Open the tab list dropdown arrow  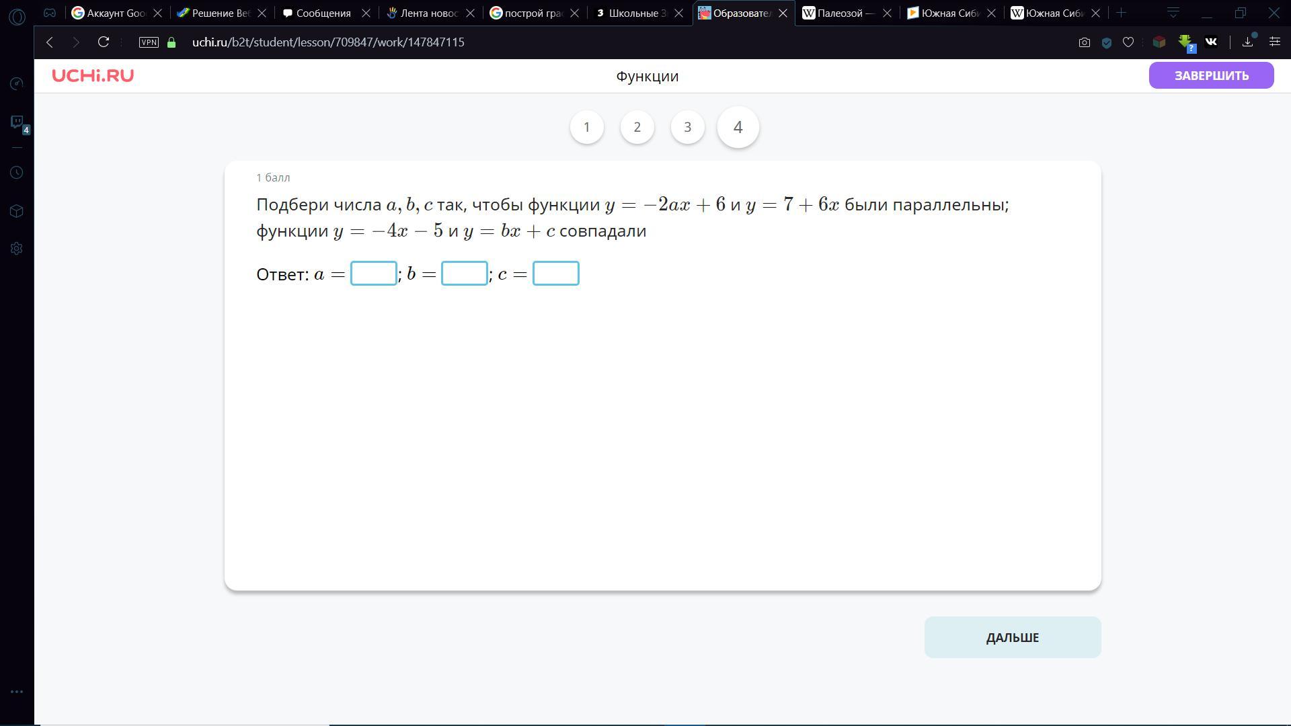tap(1173, 13)
